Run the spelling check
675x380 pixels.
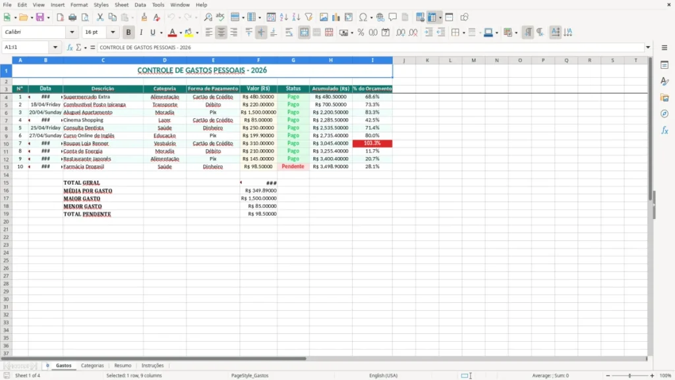pyautogui.click(x=220, y=17)
